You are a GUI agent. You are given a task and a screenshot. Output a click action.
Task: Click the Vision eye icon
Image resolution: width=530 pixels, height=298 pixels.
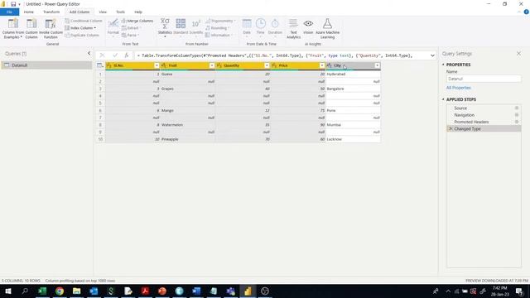point(308,23)
